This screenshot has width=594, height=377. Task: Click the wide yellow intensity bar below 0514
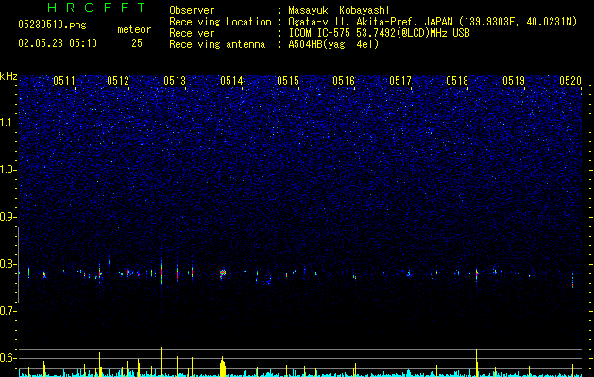click(x=223, y=367)
